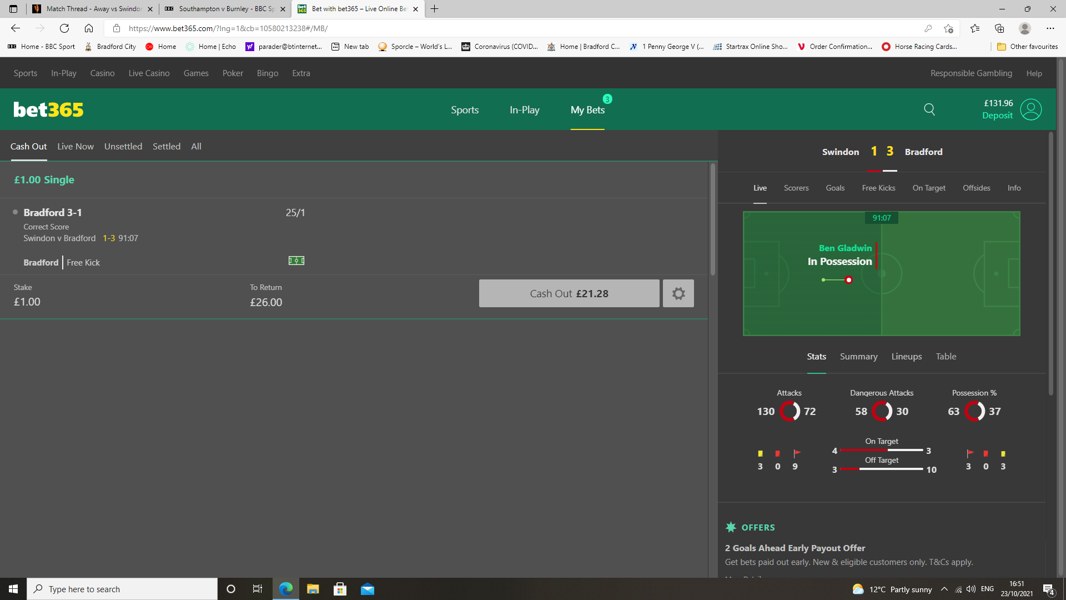Open Task View on taskbar
Screen dimensions: 1066x600
258,589
